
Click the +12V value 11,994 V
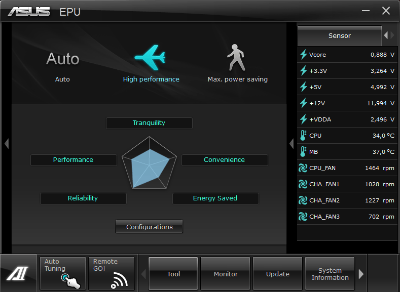pyautogui.click(x=381, y=103)
